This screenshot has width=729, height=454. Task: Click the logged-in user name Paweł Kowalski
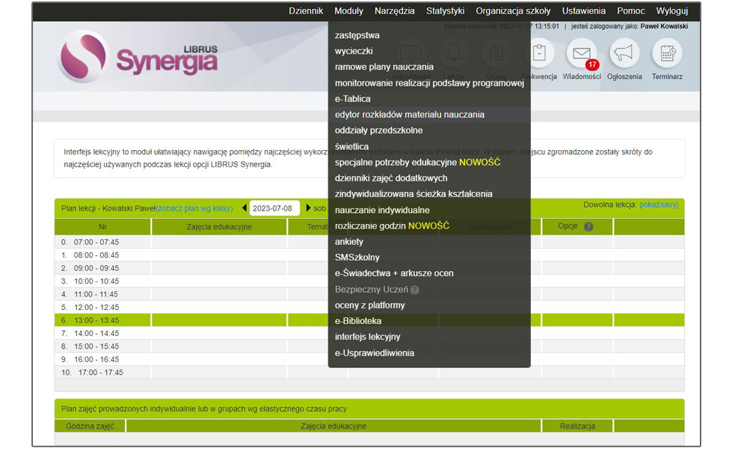[664, 26]
